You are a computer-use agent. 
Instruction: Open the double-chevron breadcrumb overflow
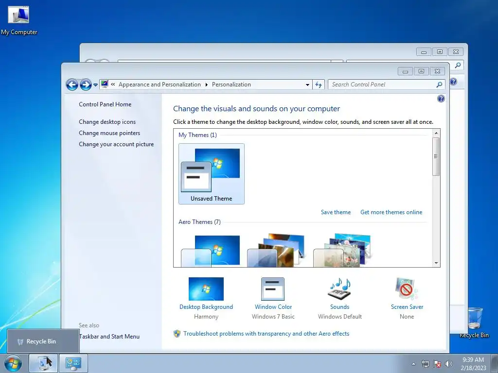(113, 85)
